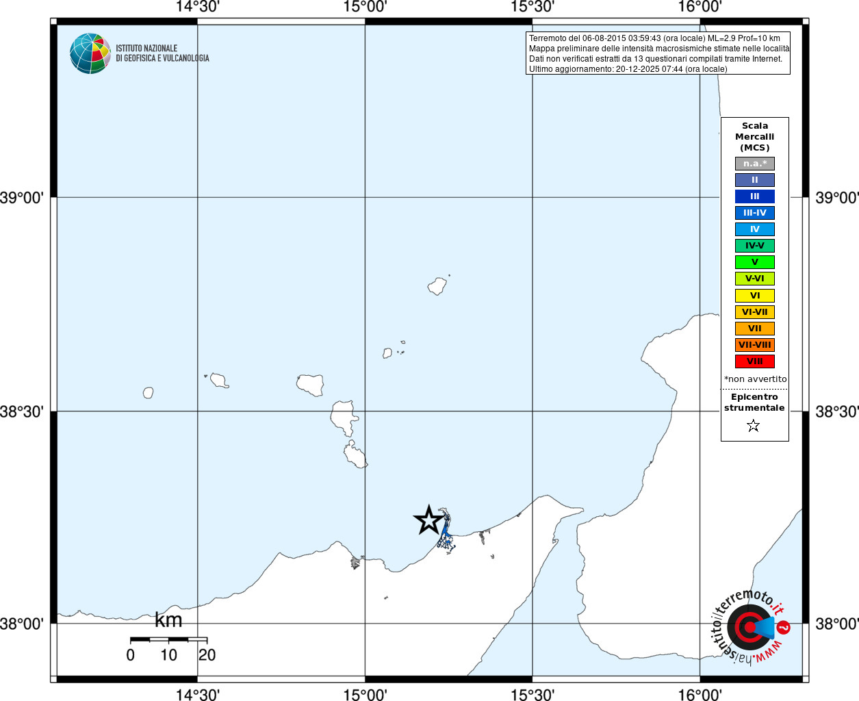Click the Epicentro strumentale label
The image size is (859, 701).
pos(754,403)
